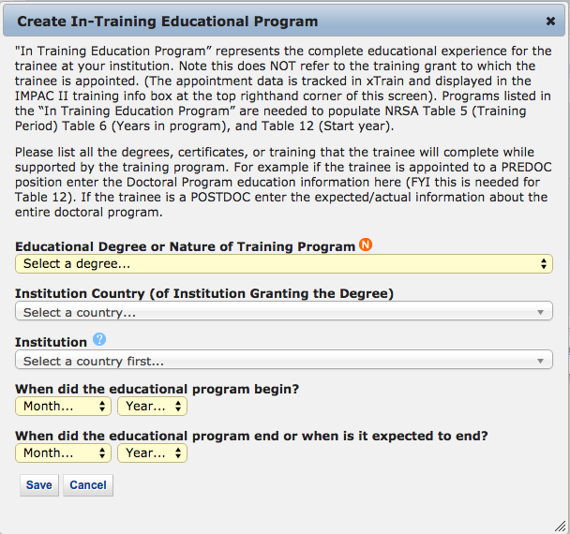This screenshot has height=534, width=570.
Task: Choose the program begin Month dropdown
Action: (63, 407)
